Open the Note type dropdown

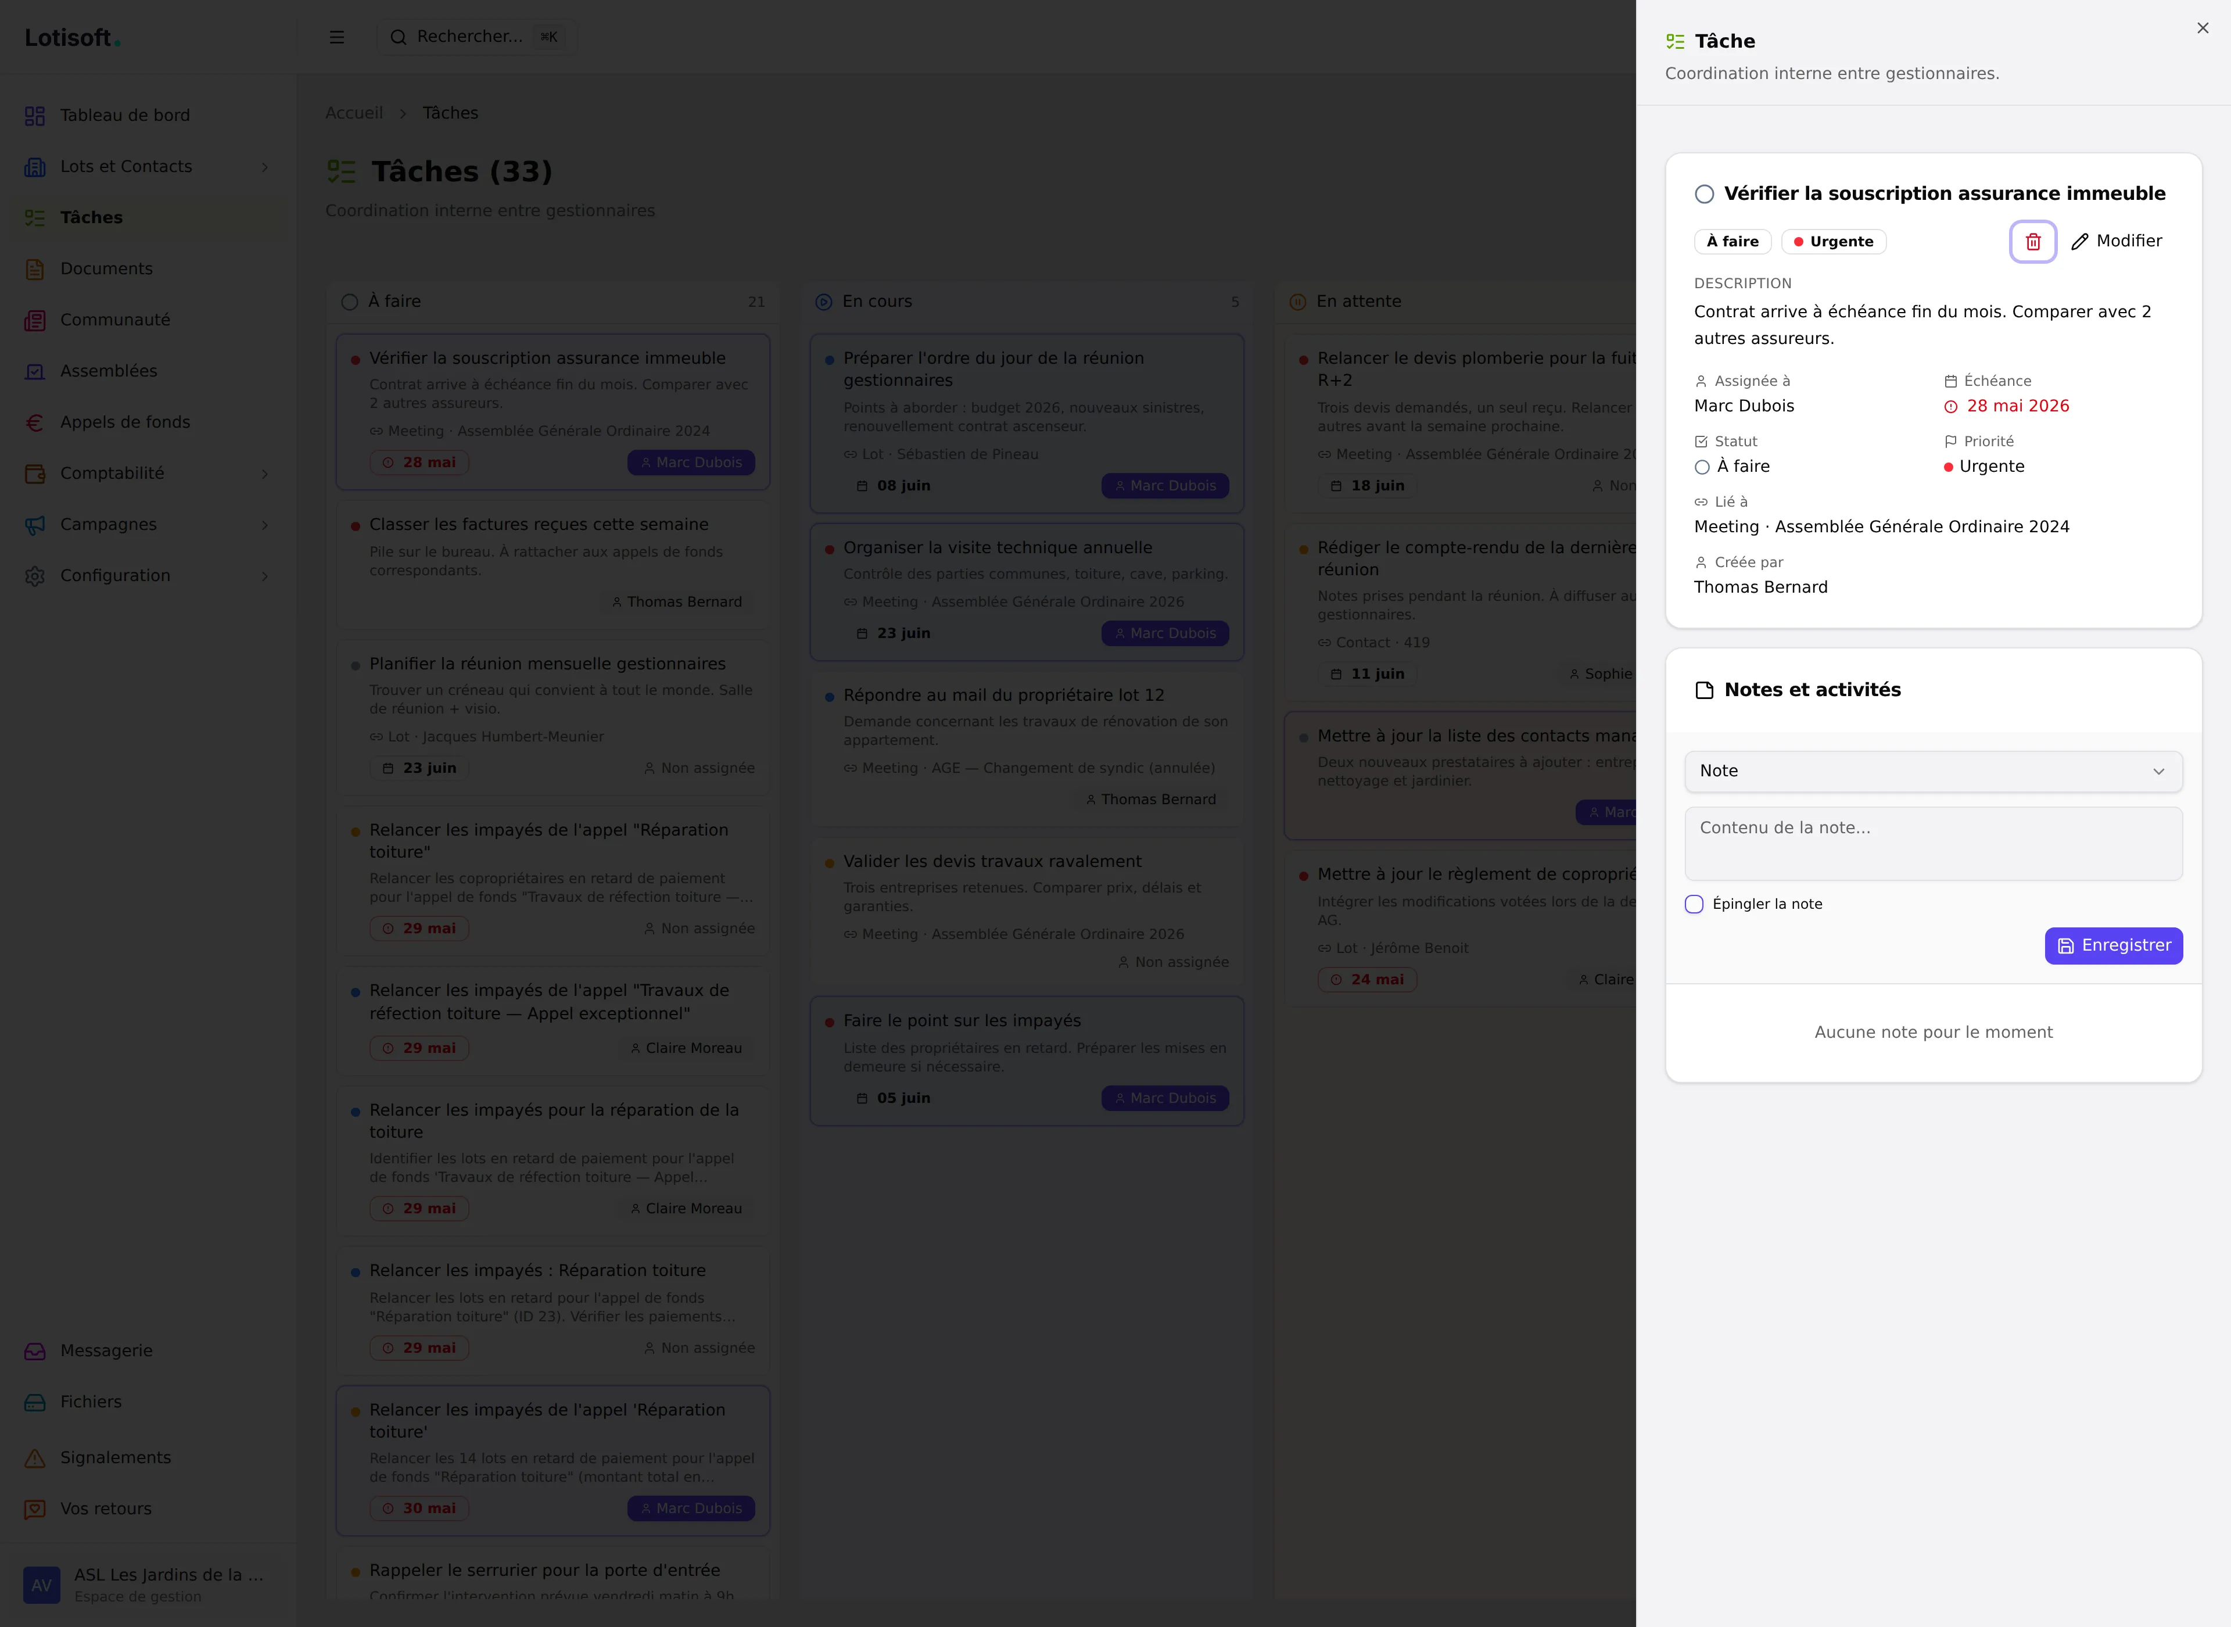(x=1933, y=771)
